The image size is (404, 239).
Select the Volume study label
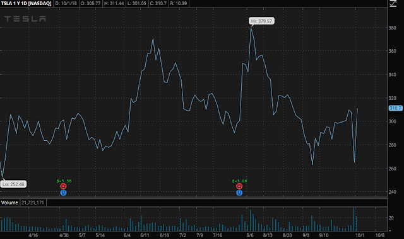[x=9, y=203]
